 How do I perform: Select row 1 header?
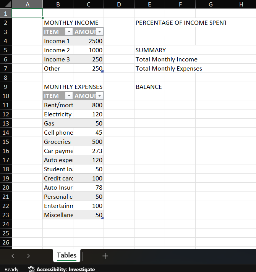(6, 13)
